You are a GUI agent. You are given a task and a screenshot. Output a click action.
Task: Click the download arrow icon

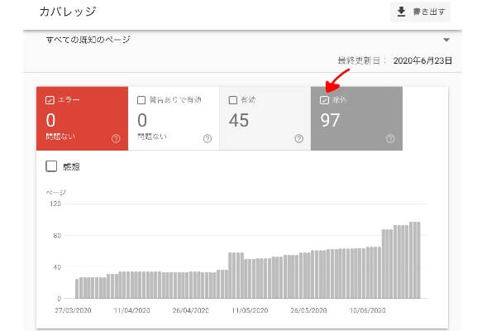pos(402,12)
